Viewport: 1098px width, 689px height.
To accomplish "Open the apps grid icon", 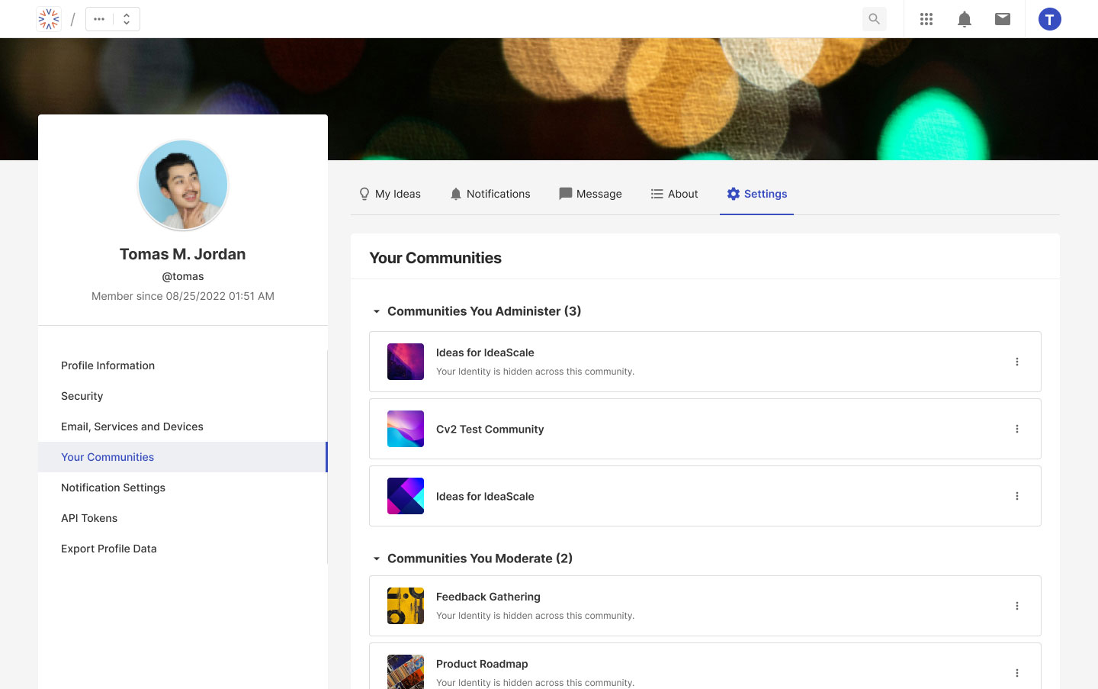I will 926,19.
